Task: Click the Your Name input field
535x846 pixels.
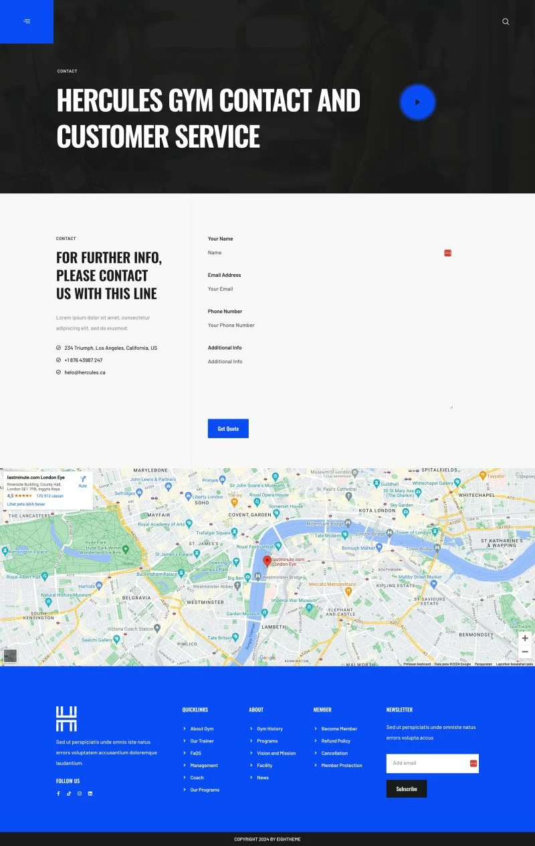Action: pyautogui.click(x=324, y=253)
